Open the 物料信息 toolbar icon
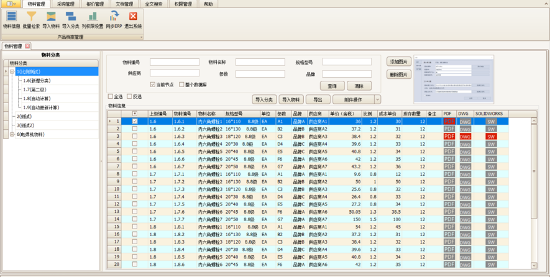550x277 pixels. coord(11,17)
